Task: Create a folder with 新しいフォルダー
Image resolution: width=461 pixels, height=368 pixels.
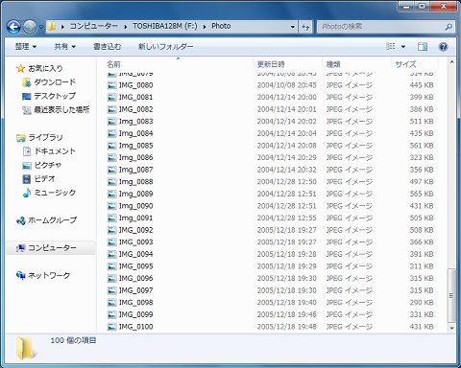Action: point(166,47)
